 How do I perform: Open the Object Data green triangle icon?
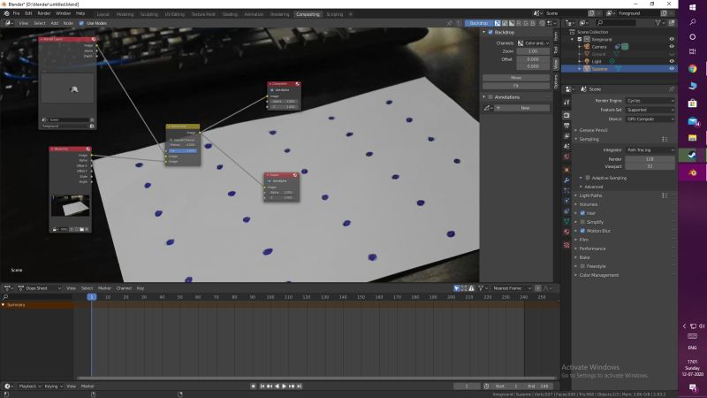point(566,222)
